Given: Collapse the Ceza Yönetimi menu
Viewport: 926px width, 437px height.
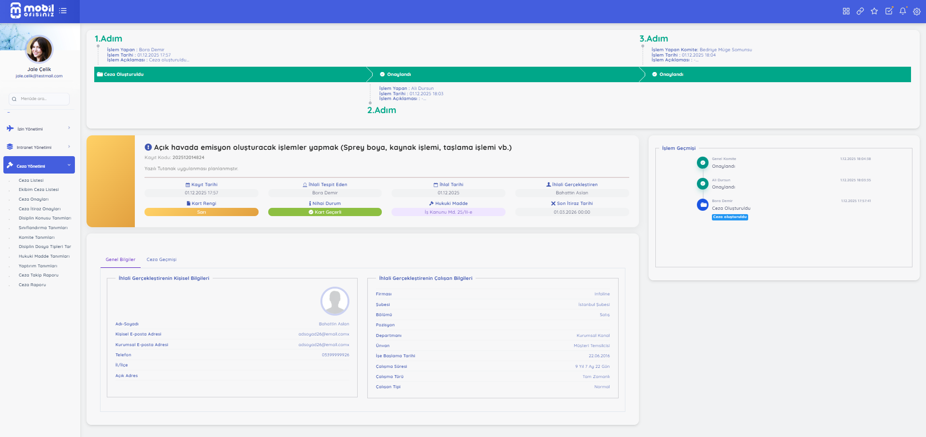Looking at the screenshot, I should [39, 165].
